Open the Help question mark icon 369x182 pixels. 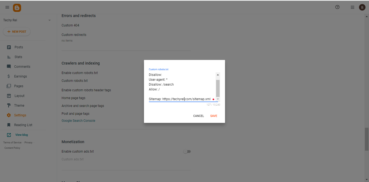pyautogui.click(x=337, y=7)
